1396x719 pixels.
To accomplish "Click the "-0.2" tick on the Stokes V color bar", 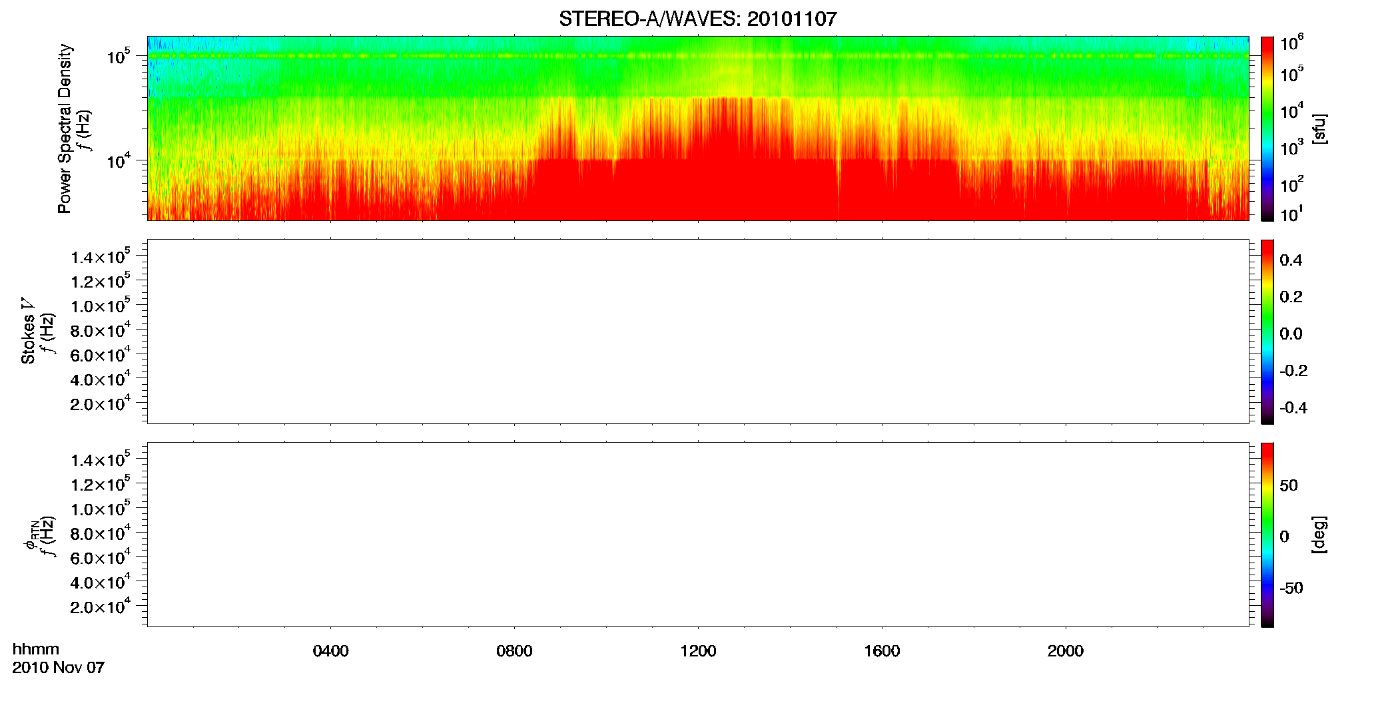I will (1293, 371).
